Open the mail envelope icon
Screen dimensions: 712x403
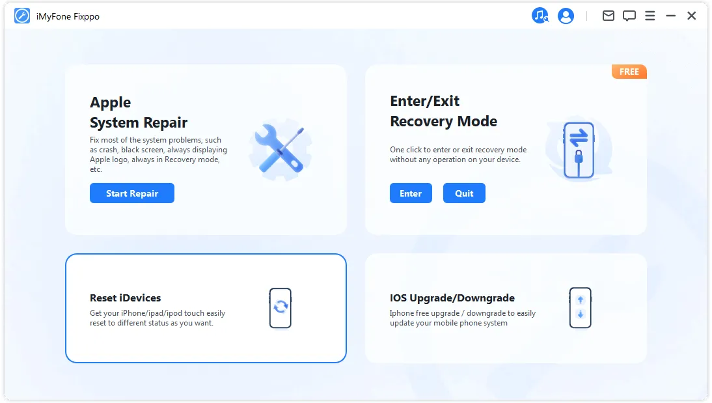(x=608, y=16)
